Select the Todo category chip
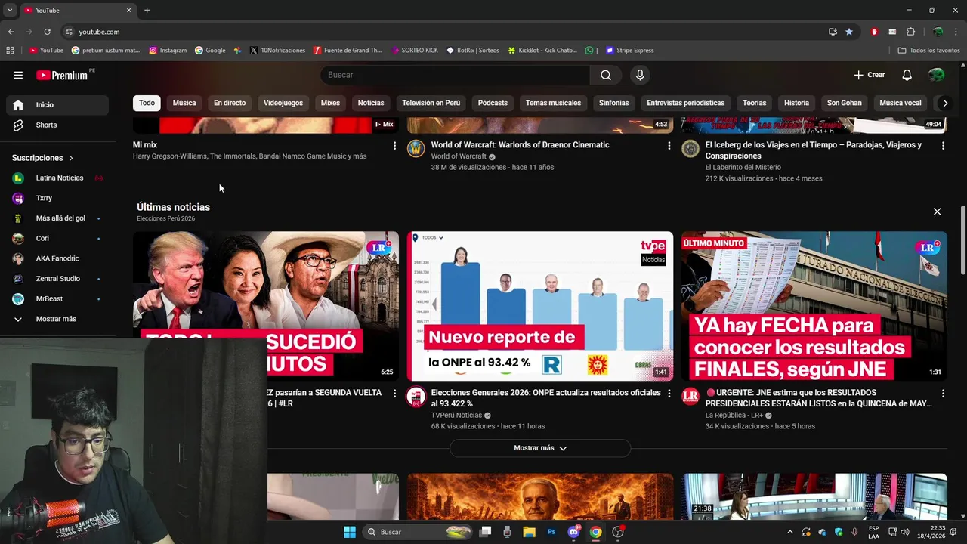 [147, 103]
